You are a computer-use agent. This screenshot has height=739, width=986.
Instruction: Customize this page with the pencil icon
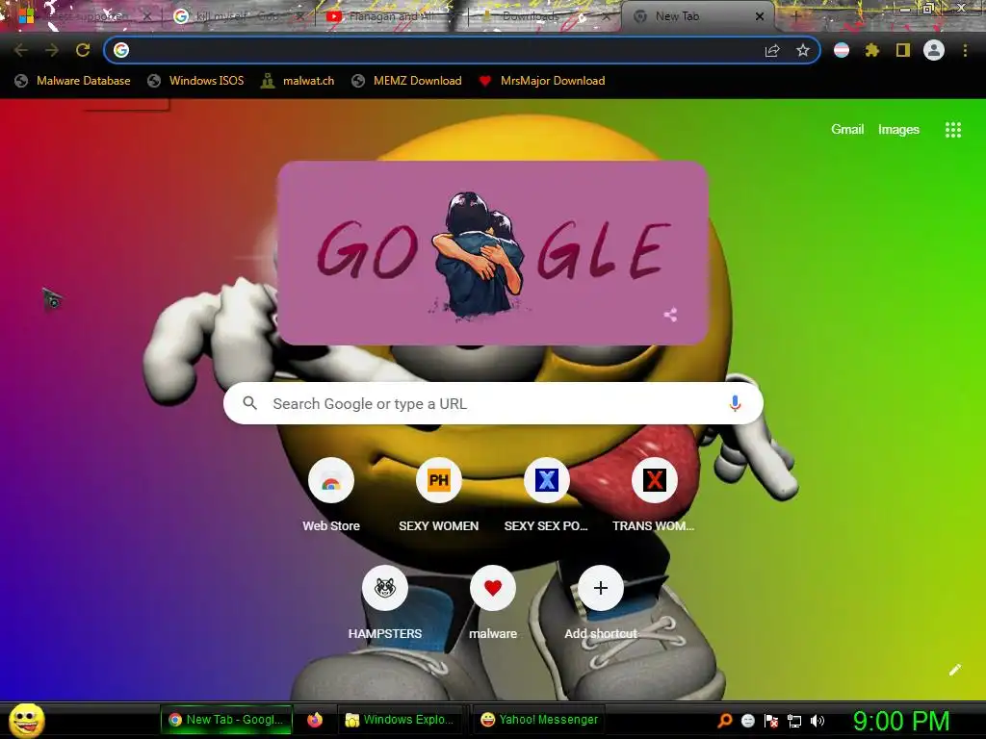(x=955, y=670)
